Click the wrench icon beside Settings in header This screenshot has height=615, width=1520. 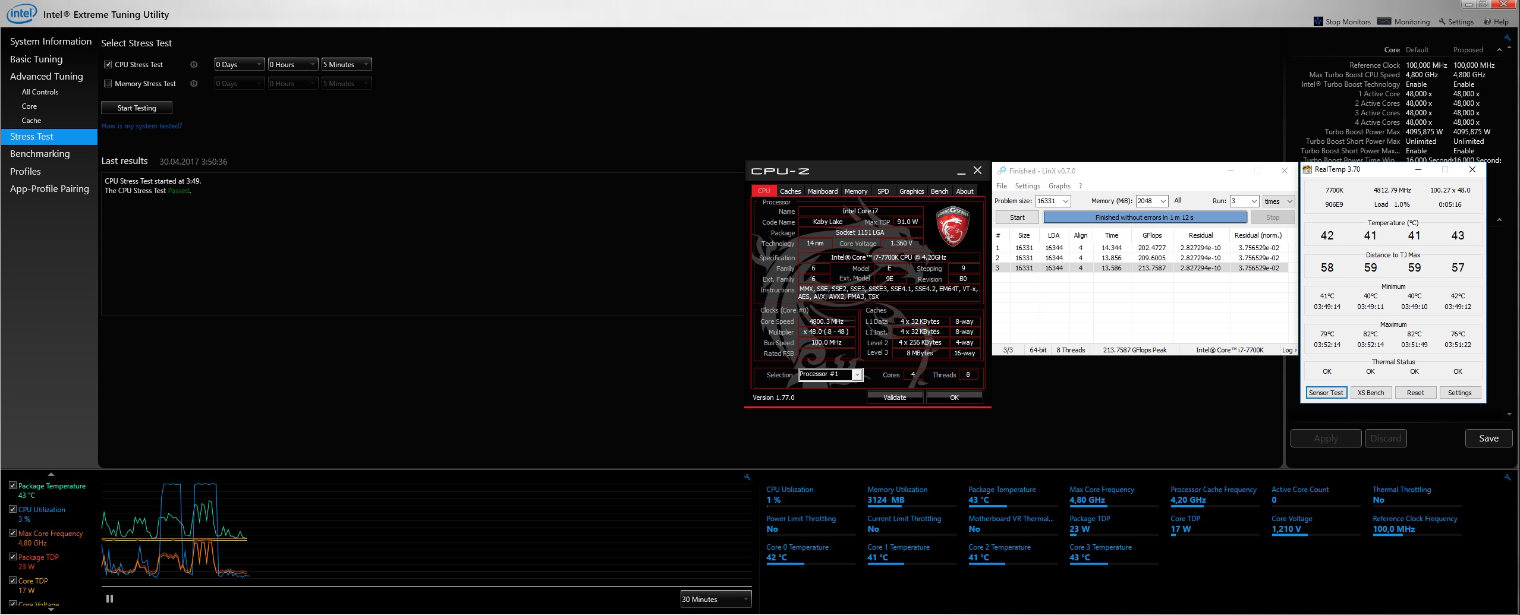pyautogui.click(x=1442, y=21)
